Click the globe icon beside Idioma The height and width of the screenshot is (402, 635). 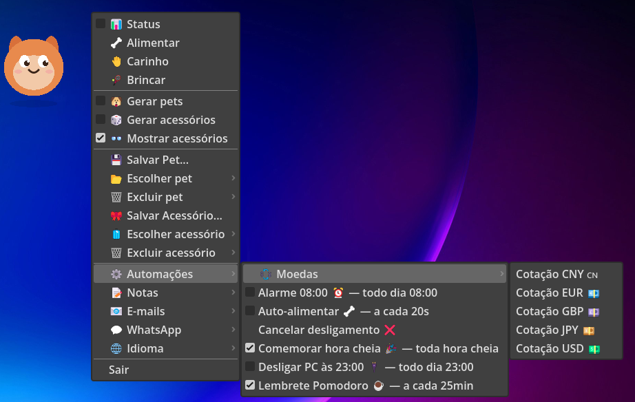click(116, 348)
